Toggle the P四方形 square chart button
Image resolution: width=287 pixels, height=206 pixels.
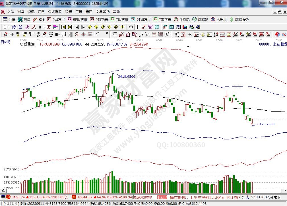(56, 20)
